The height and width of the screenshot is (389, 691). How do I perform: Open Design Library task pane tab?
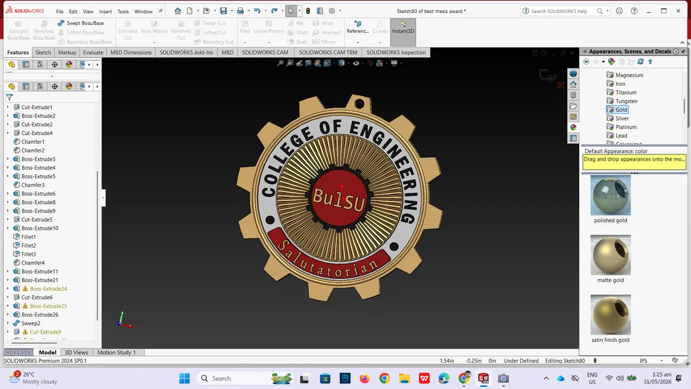[x=573, y=95]
